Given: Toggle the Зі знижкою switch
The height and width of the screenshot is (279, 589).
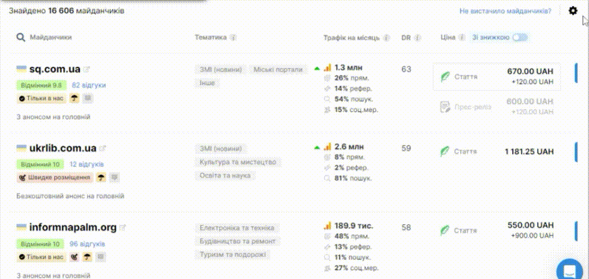Looking at the screenshot, I should click(520, 38).
